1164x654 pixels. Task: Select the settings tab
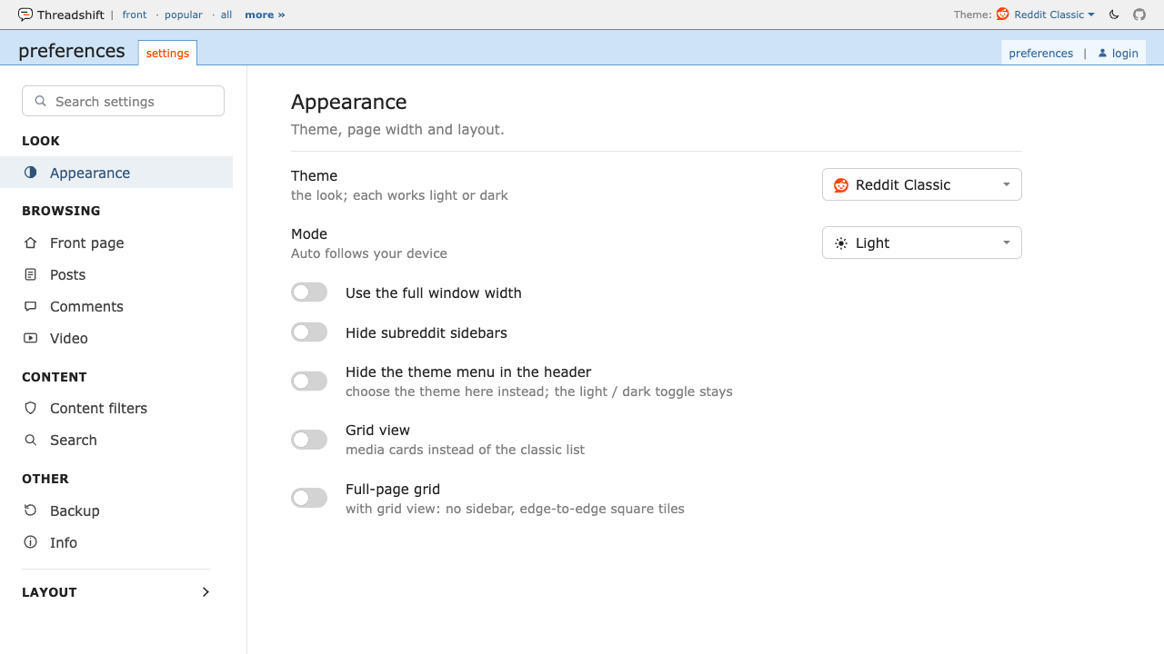(x=167, y=54)
